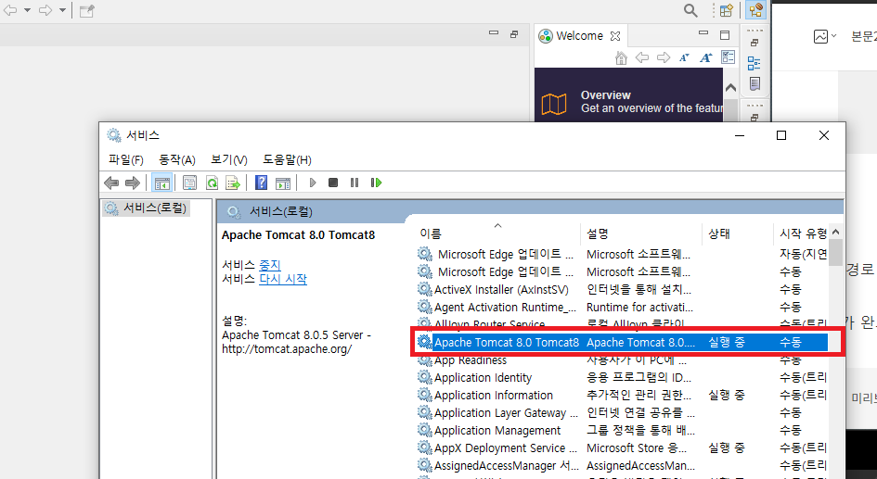Image resolution: width=877 pixels, height=479 pixels.
Task: Select the Agent Activation Runtime service row
Action: pos(622,307)
